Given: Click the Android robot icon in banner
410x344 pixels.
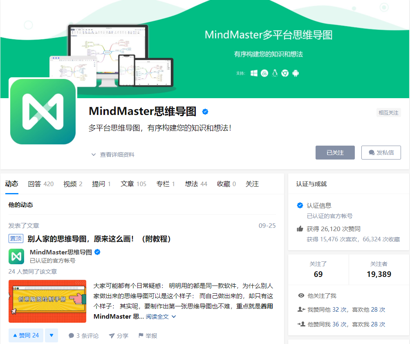Looking at the screenshot, I should [296, 73].
